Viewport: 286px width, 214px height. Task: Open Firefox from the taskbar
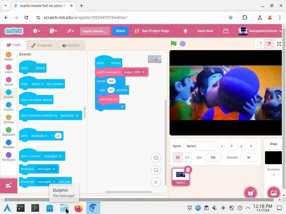tap(78, 208)
